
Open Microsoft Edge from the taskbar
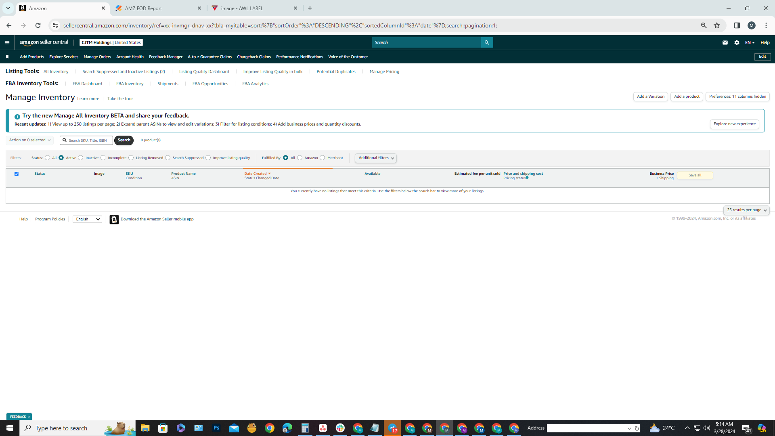click(287, 428)
